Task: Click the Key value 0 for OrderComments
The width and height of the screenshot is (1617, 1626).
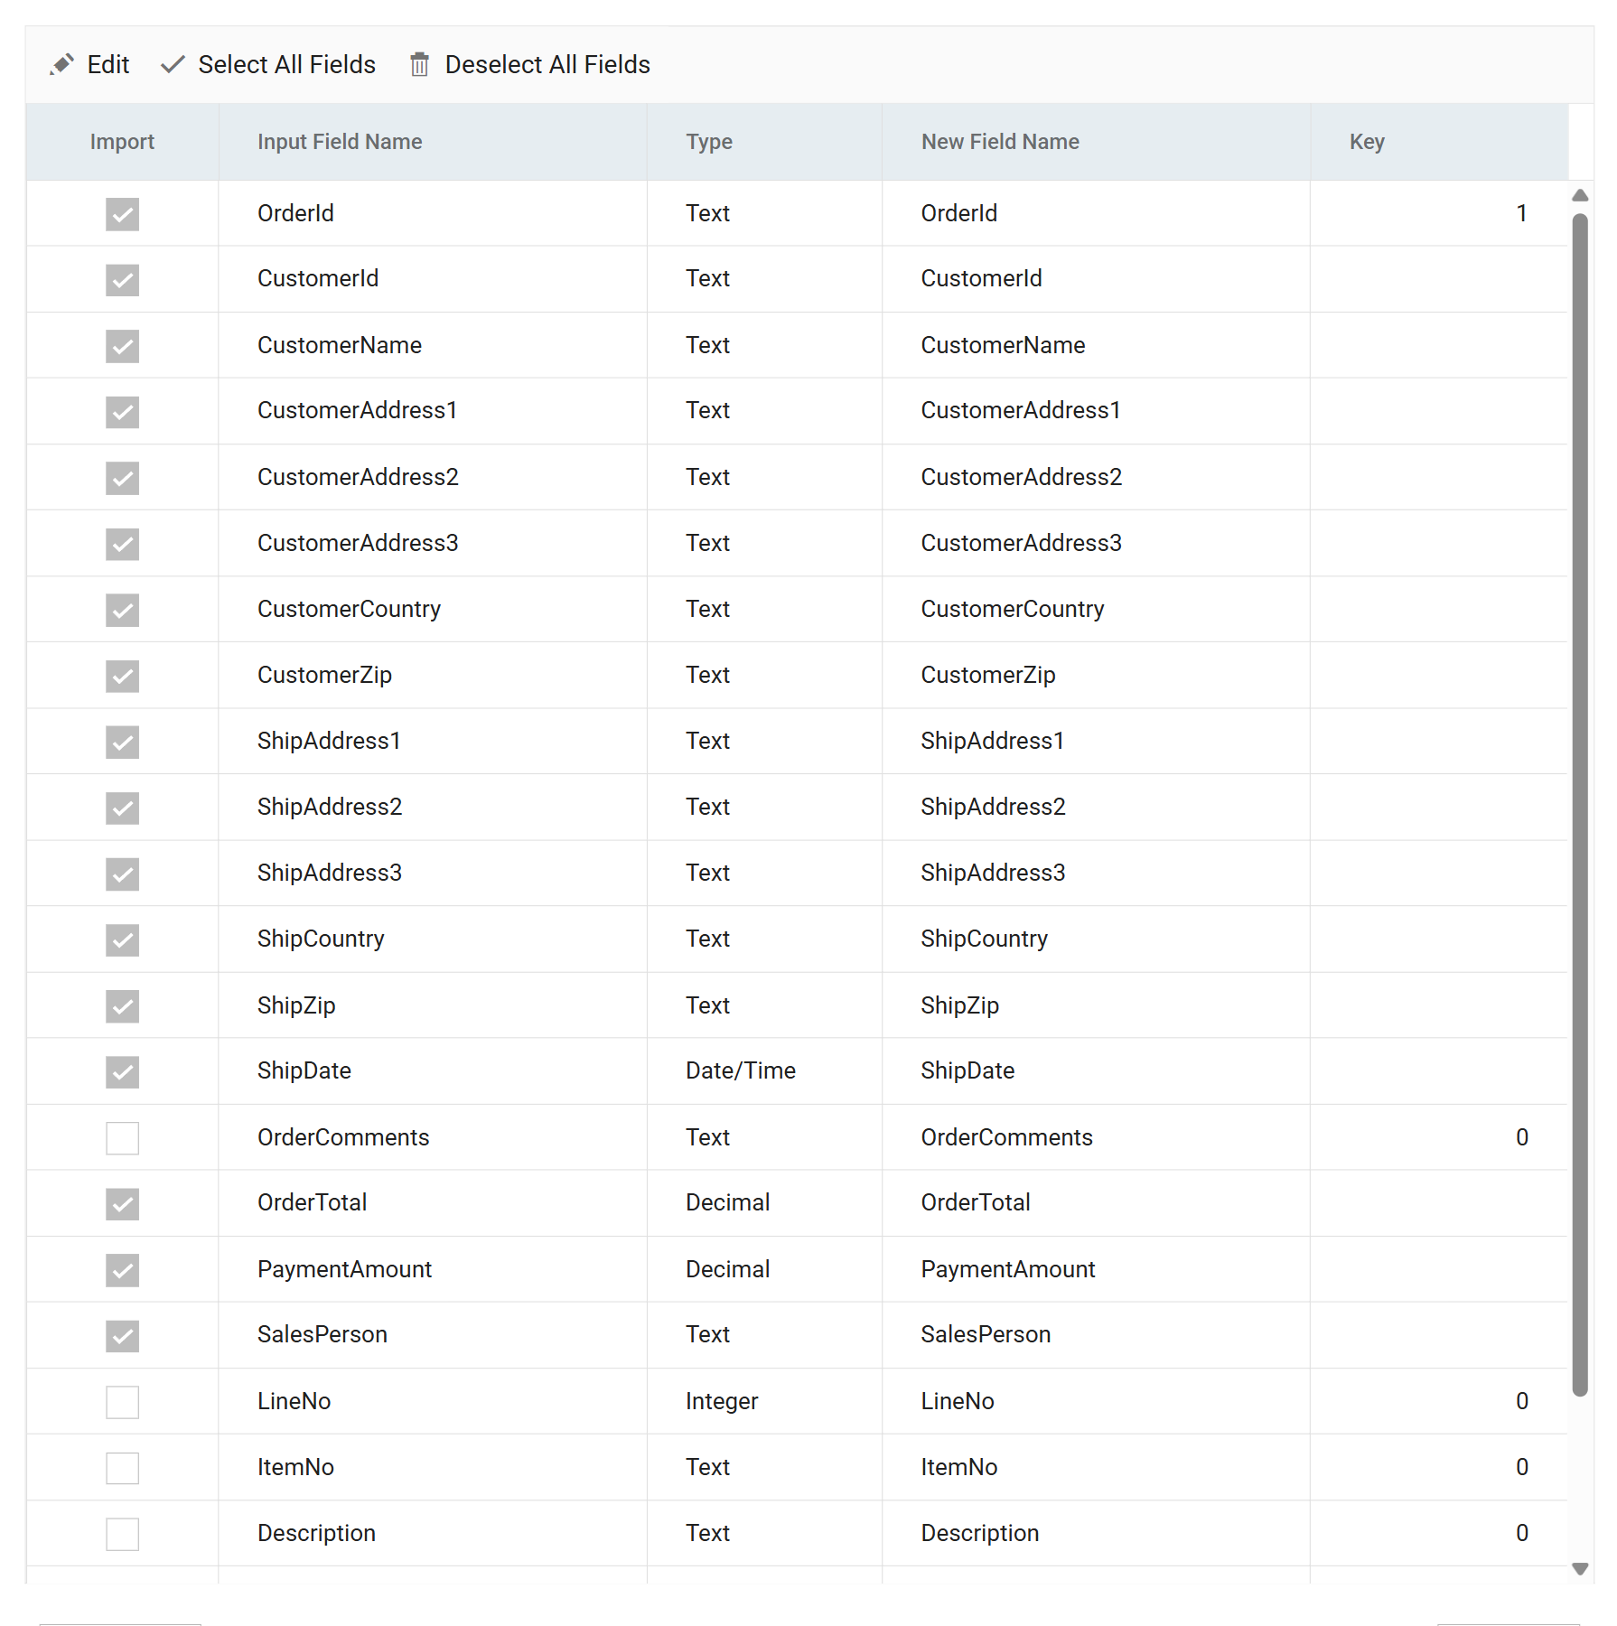Action: tap(1521, 1137)
